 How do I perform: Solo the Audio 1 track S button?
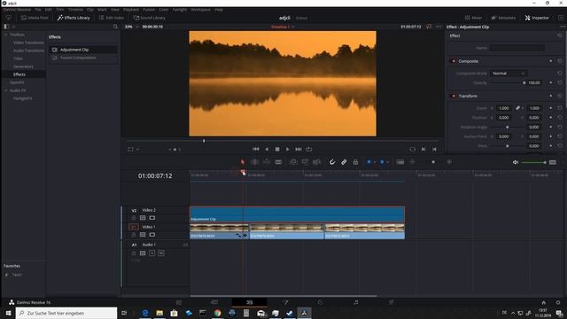152,253
